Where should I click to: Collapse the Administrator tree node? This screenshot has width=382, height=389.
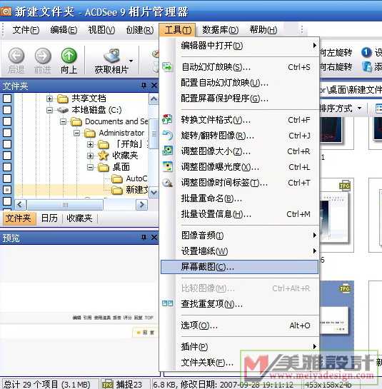pyautogui.click(x=76, y=133)
